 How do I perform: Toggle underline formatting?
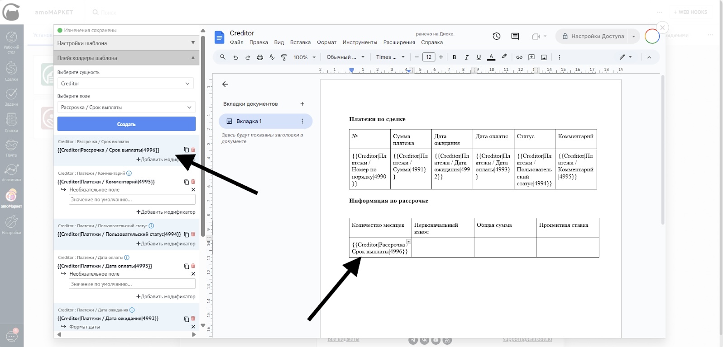click(479, 57)
